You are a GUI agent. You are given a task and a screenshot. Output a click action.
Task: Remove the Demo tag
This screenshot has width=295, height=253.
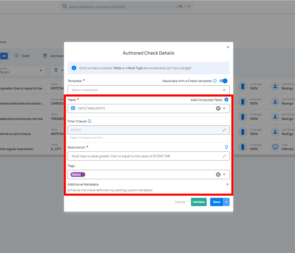pos(83,175)
